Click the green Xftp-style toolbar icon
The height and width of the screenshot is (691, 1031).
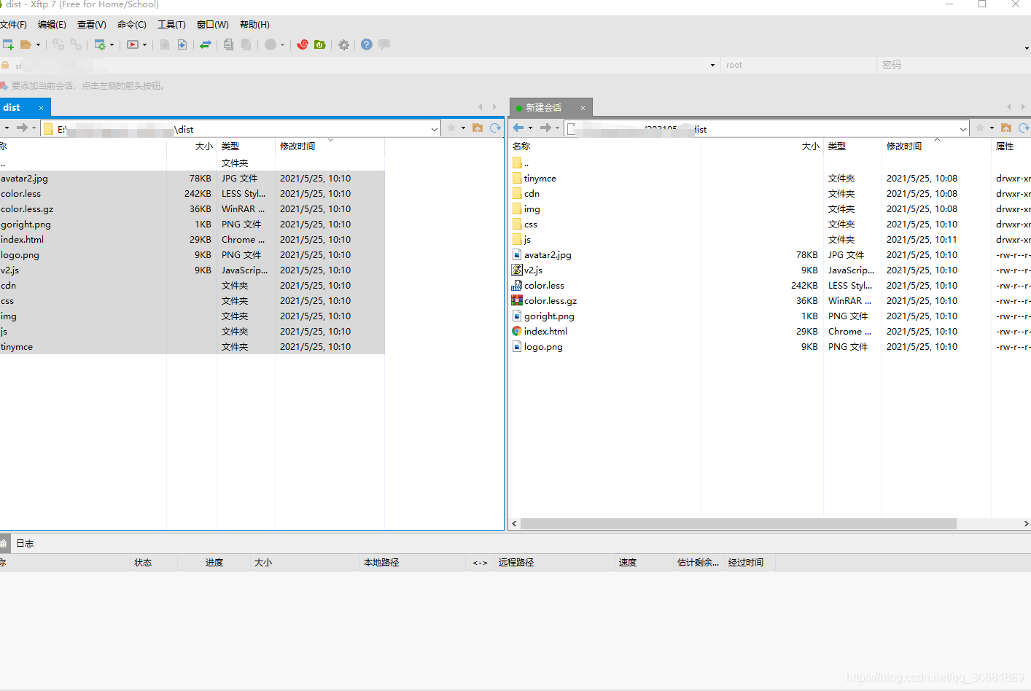pyautogui.click(x=319, y=44)
